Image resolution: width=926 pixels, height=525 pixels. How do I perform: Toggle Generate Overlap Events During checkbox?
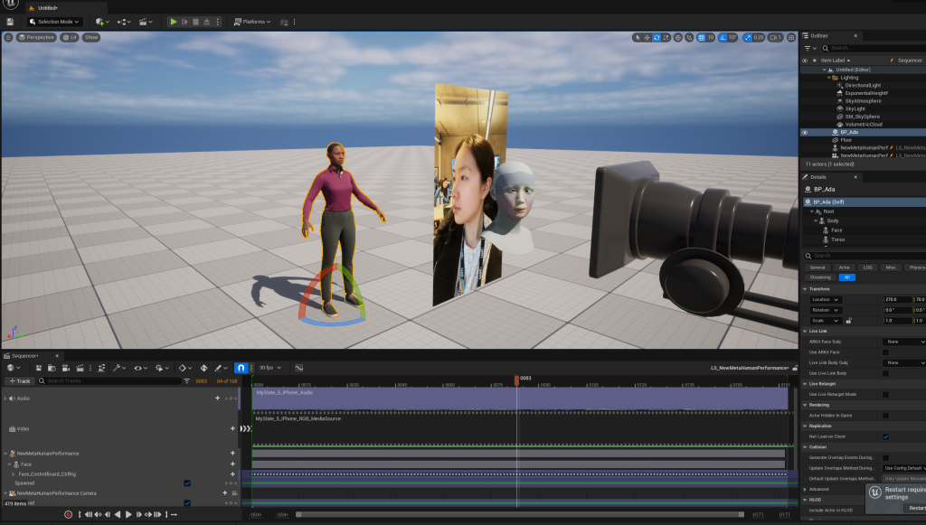click(x=885, y=458)
